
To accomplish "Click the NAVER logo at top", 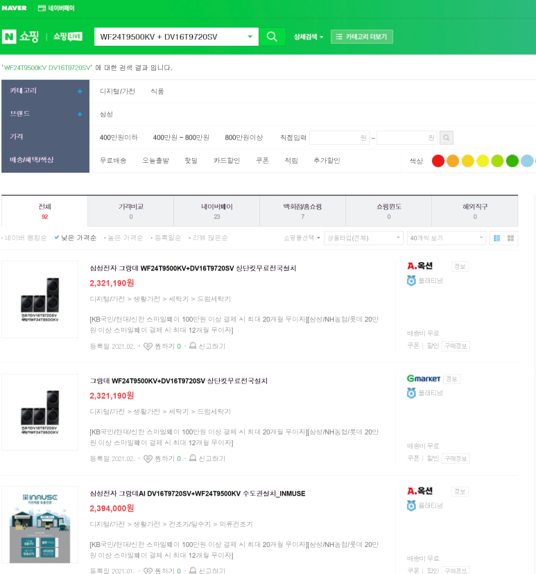I will [15, 8].
